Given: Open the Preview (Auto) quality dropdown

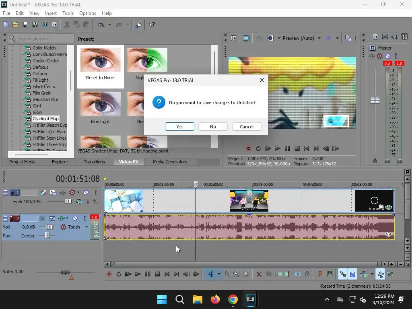Looking at the screenshot, I should pos(319,38).
